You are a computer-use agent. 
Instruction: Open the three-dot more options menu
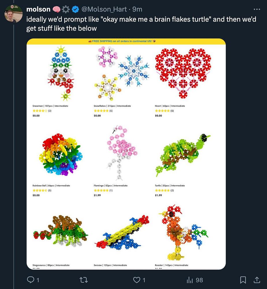pyautogui.click(x=257, y=9)
